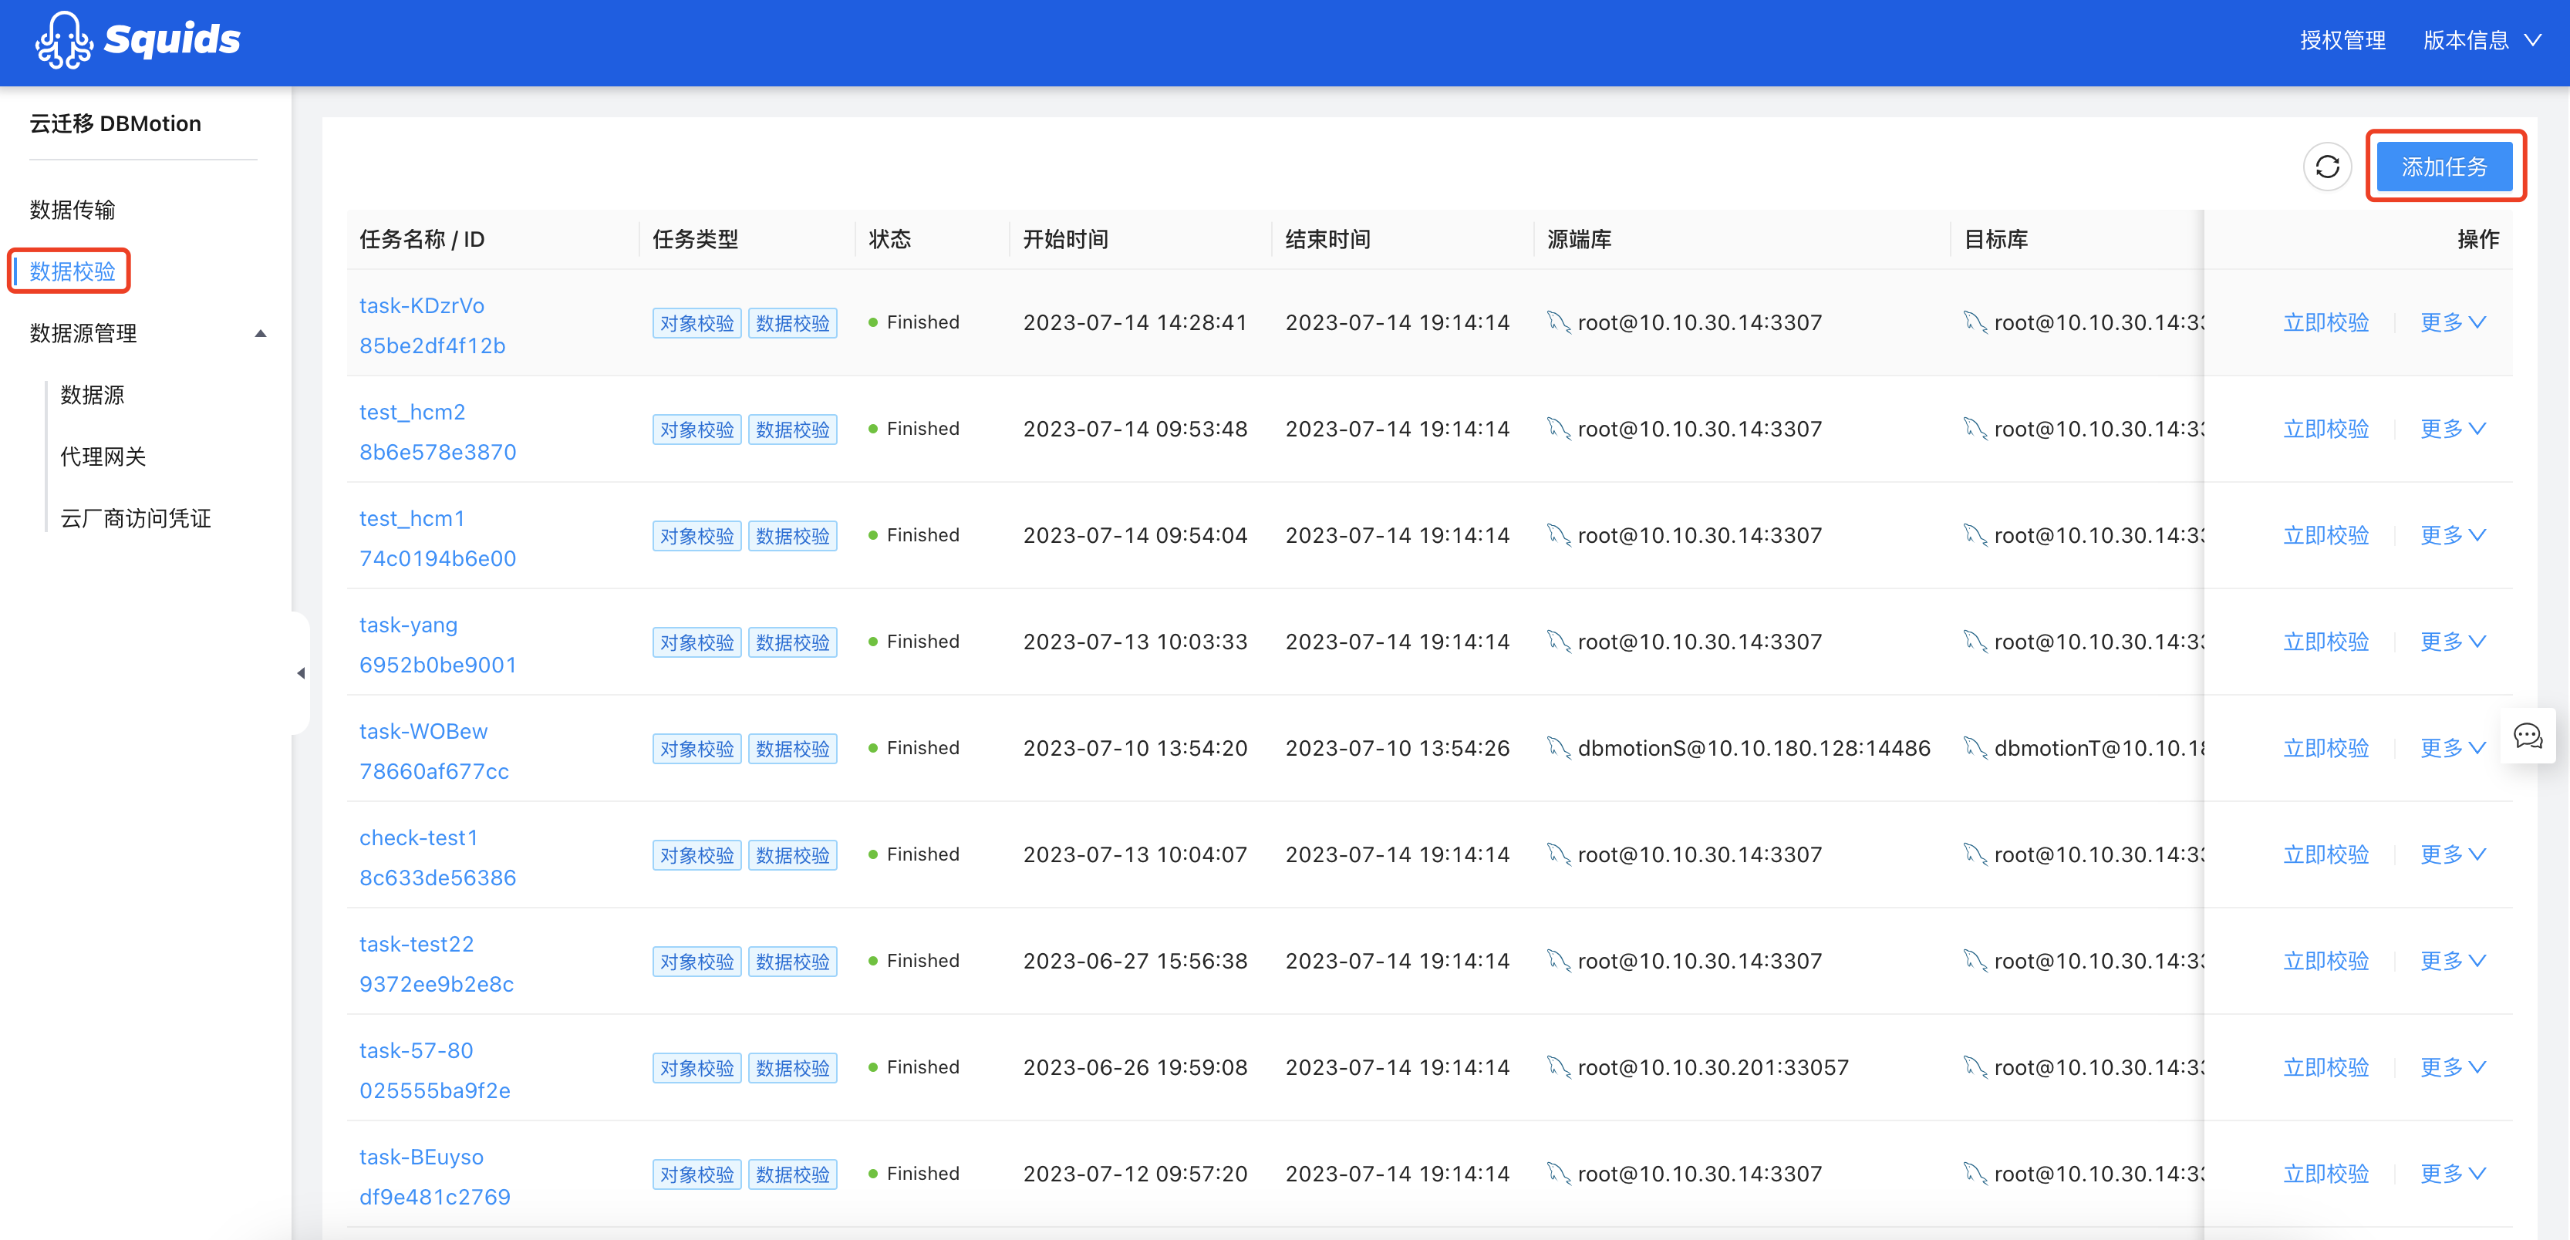Click 立即校验 for test_hcm2

(2325, 429)
